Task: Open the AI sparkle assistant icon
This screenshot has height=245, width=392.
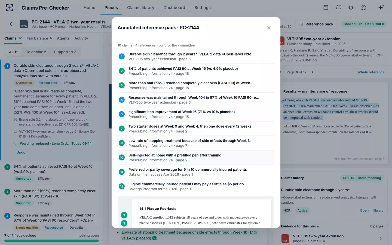Action: (x=381, y=7)
